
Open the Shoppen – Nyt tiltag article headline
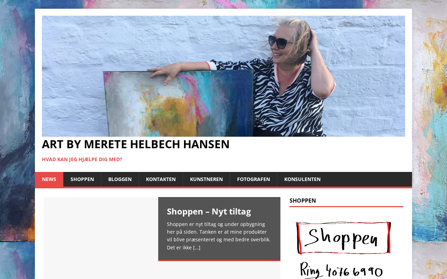point(209,211)
